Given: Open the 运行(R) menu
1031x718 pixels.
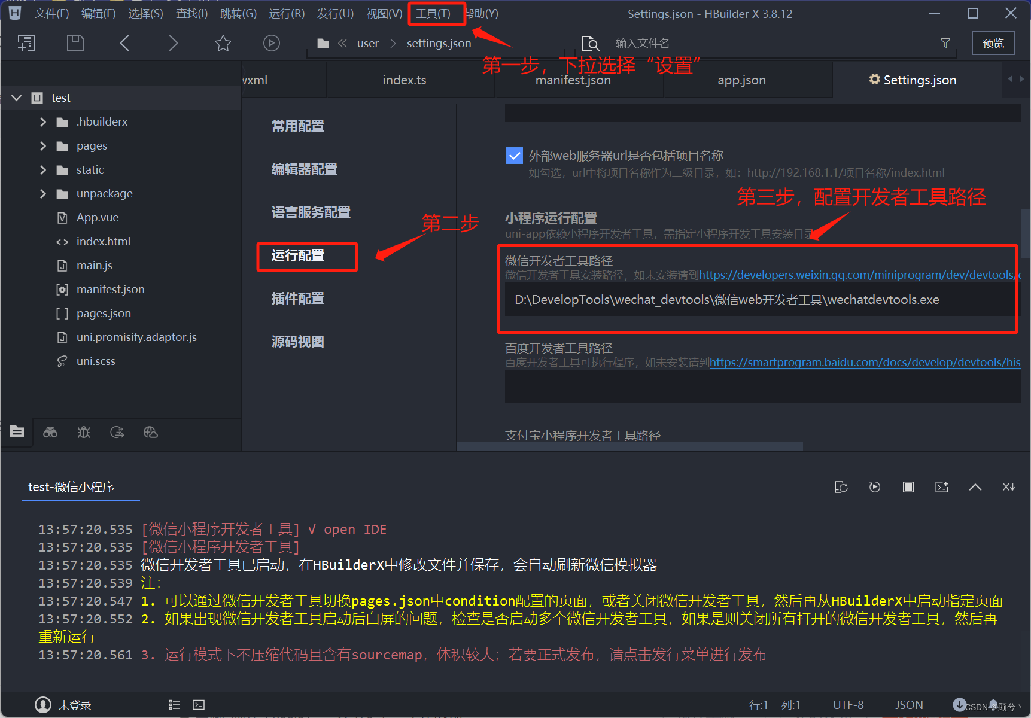Looking at the screenshot, I should pos(287,13).
